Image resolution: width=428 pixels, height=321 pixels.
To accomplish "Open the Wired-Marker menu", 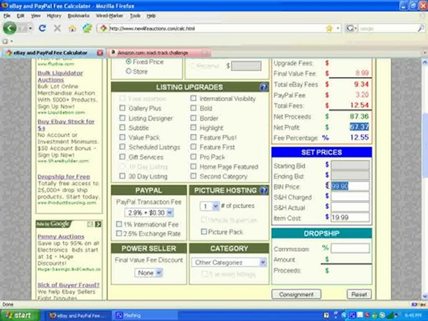I will [109, 16].
